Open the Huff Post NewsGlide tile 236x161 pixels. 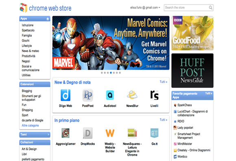[x=192, y=71]
